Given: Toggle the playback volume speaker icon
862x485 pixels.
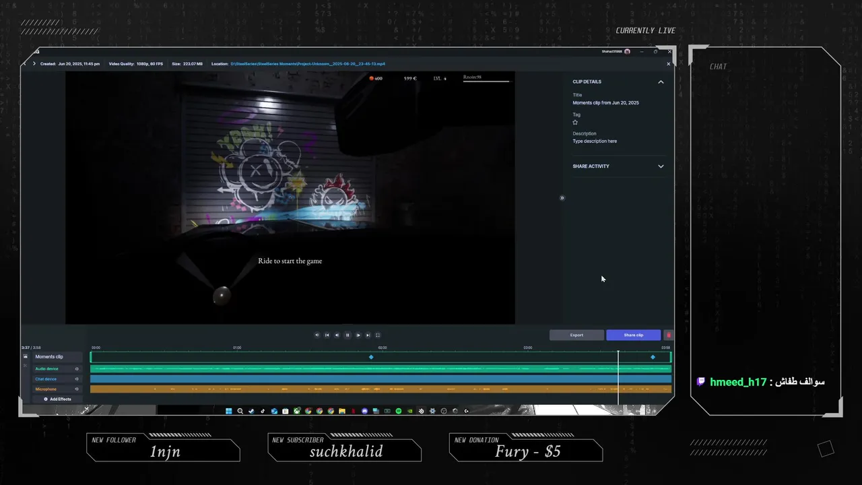Looking at the screenshot, I should tap(317, 335).
